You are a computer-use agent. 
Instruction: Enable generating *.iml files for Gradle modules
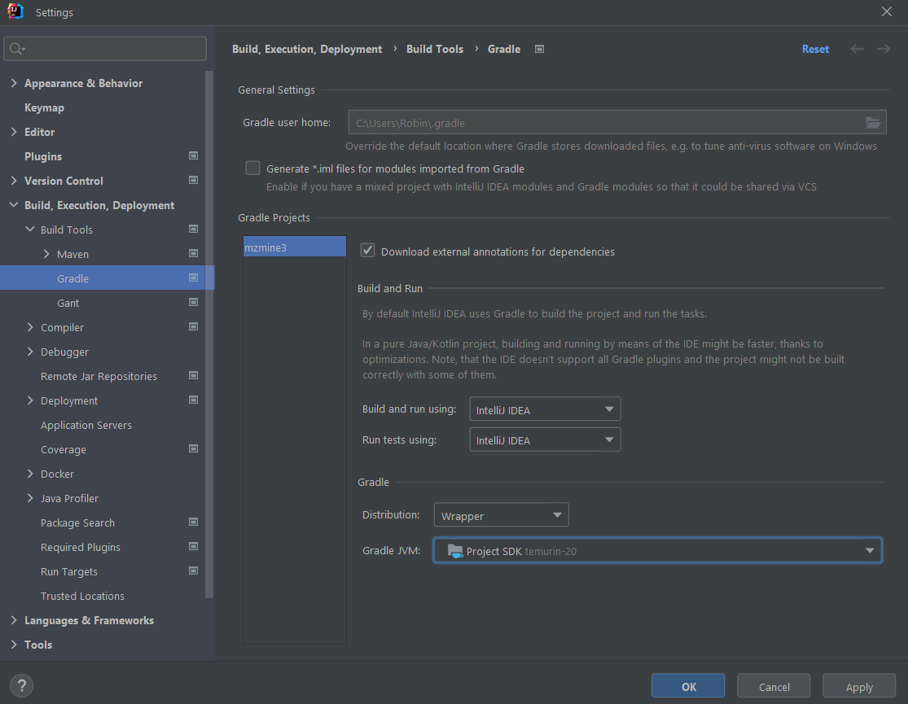point(252,168)
